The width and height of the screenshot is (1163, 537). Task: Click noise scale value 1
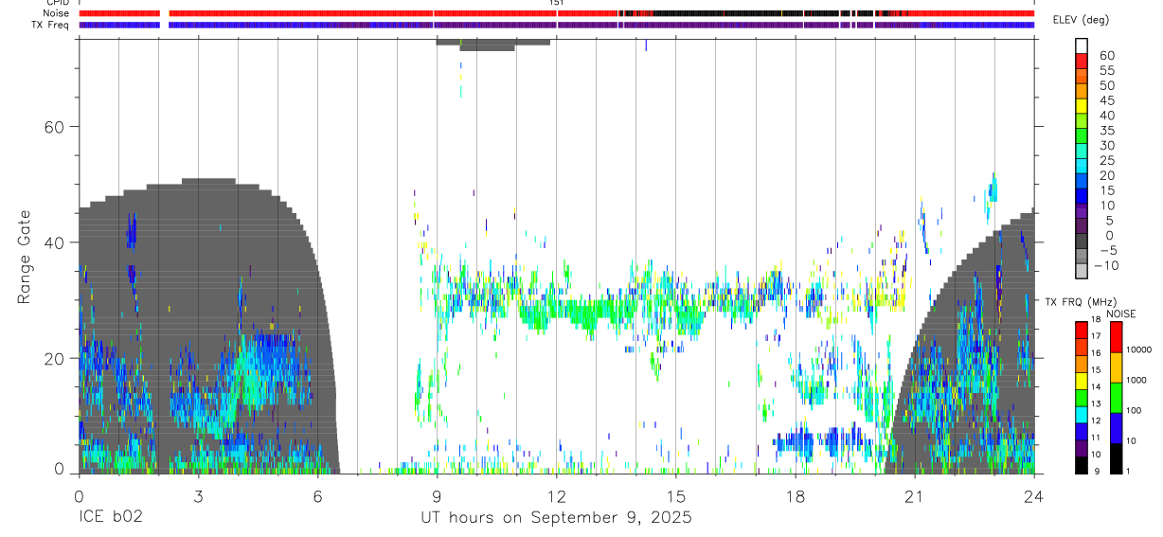(1129, 472)
